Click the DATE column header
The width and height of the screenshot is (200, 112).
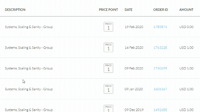coord(128,10)
